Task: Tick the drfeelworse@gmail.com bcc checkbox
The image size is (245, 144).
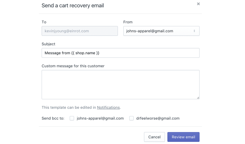Action: pos(131,118)
